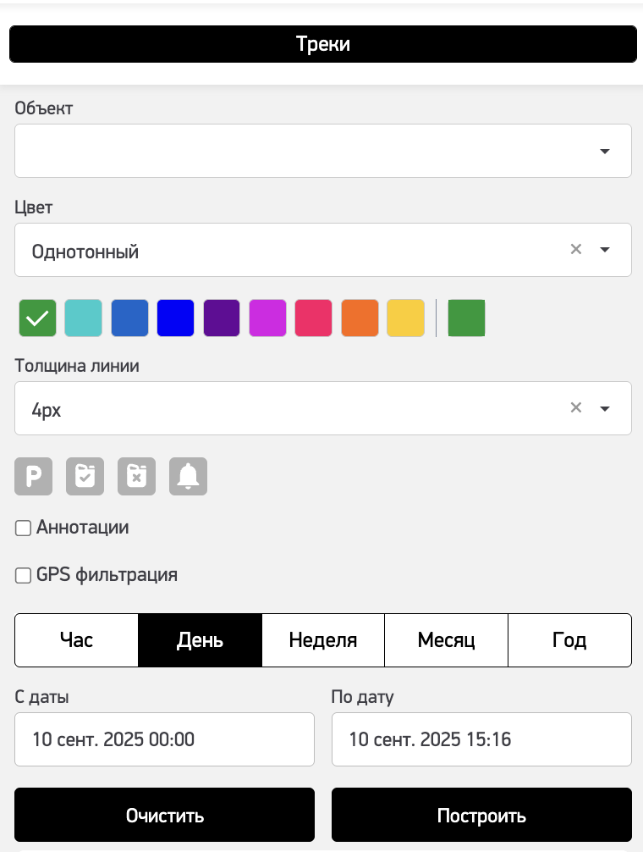Enable the GPS фильтрация checkbox
The width and height of the screenshot is (643, 852).
(x=24, y=576)
